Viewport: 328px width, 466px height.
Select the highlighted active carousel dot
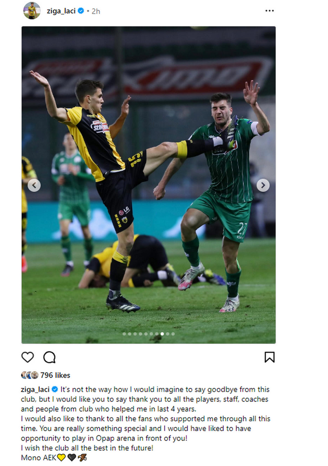(162, 334)
